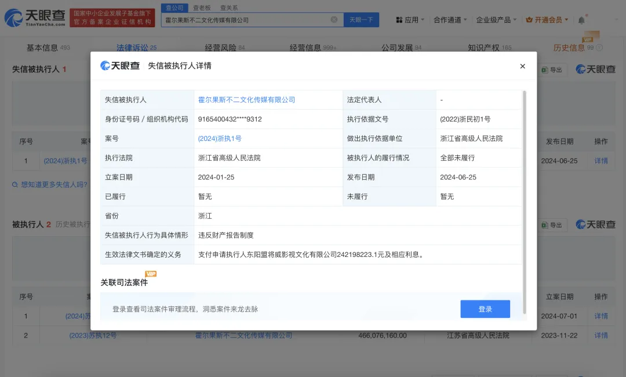Open background case link (2024)浙执1号

point(65,161)
